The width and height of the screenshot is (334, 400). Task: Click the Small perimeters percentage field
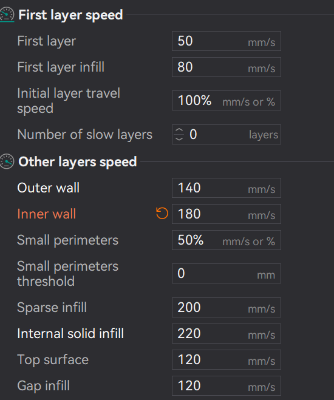coord(227,240)
